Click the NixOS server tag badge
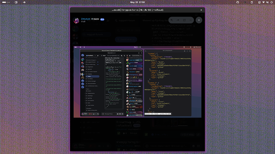The width and height of the screenshot is (275, 154). (95, 19)
